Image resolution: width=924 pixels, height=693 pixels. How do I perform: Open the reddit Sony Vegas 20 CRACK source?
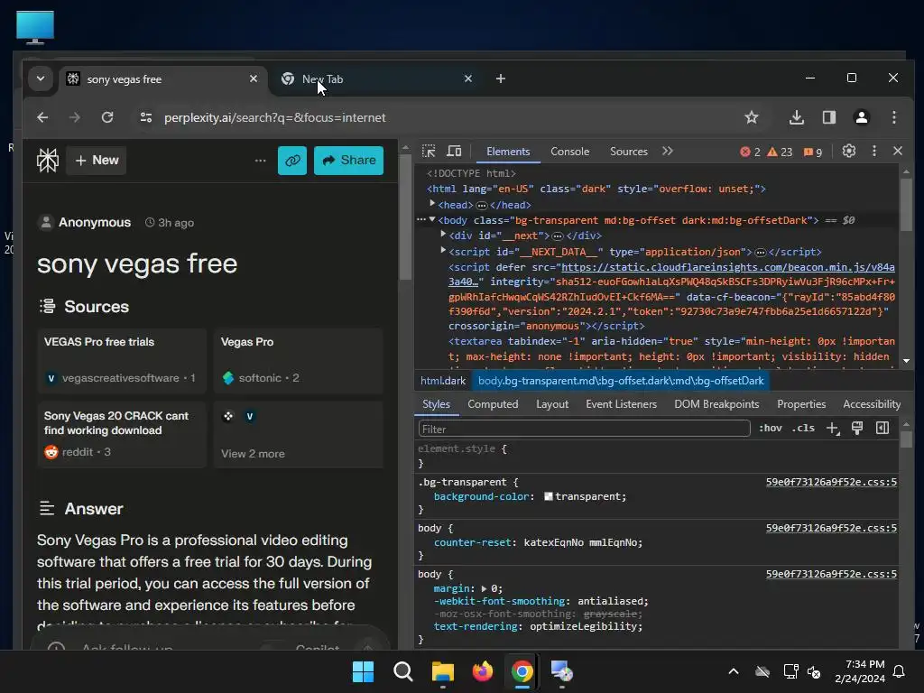pos(122,434)
